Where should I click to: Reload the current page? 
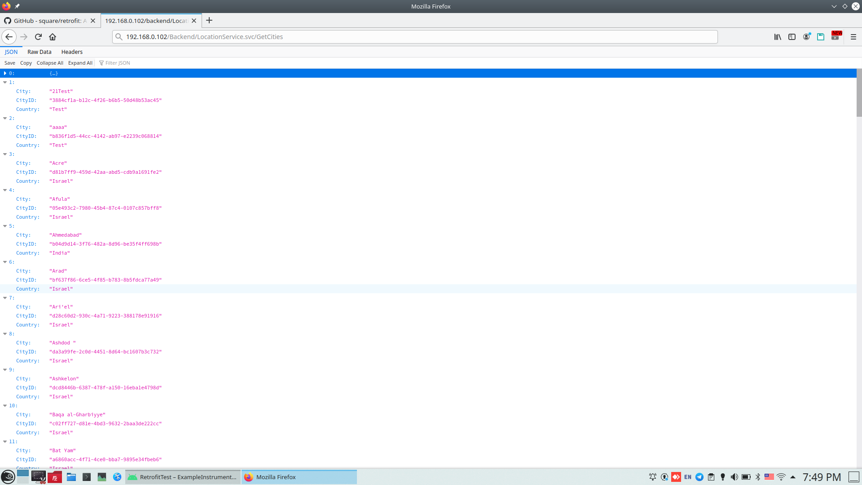(x=38, y=37)
